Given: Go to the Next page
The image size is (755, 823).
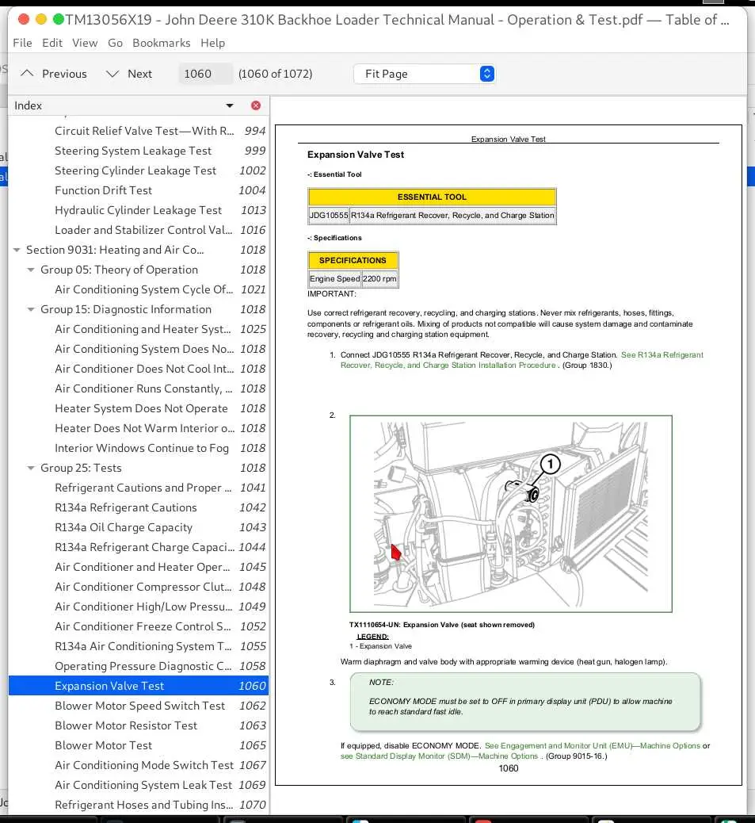Looking at the screenshot, I should (x=129, y=74).
